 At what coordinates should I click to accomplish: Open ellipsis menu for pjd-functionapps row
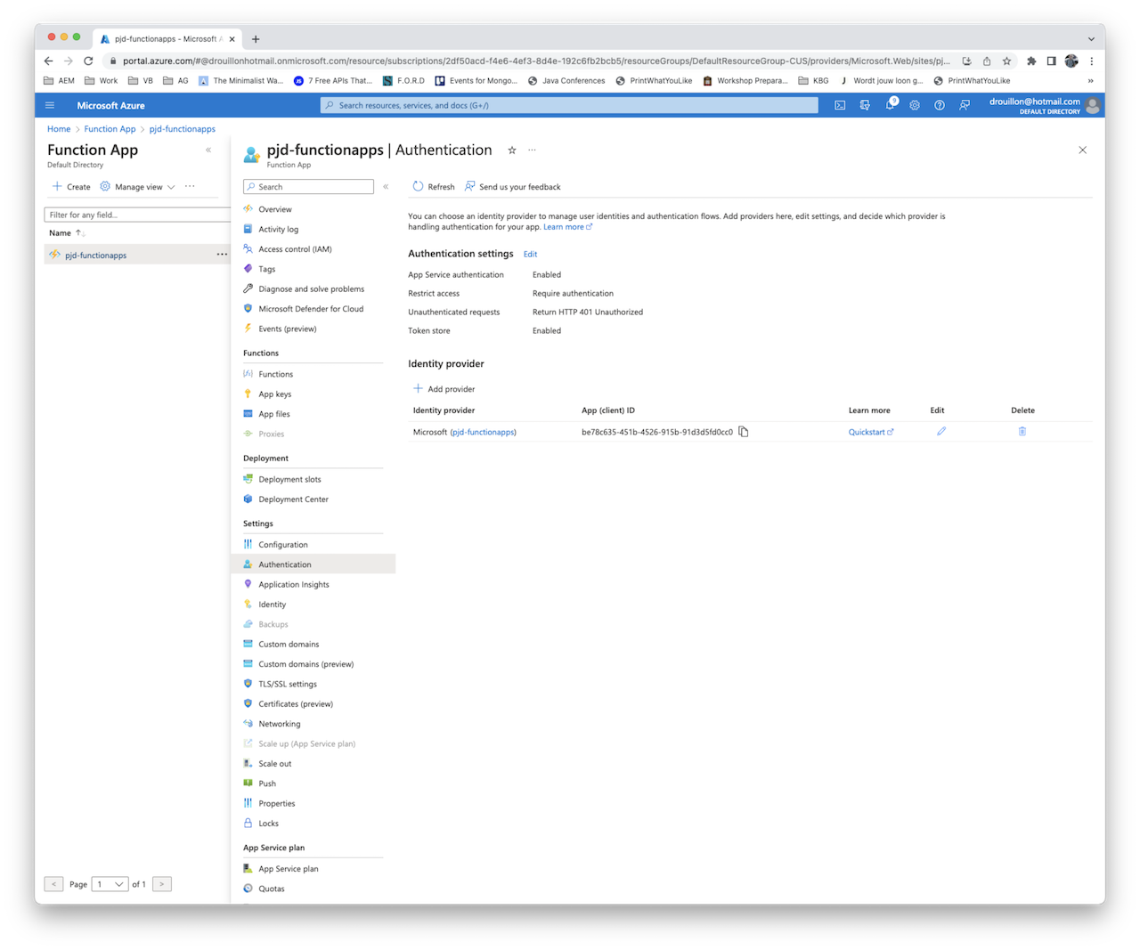222,255
